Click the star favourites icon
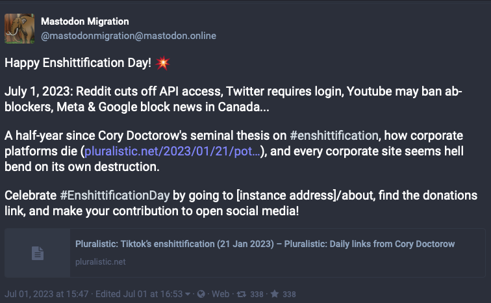491x303 pixels. pos(274,295)
